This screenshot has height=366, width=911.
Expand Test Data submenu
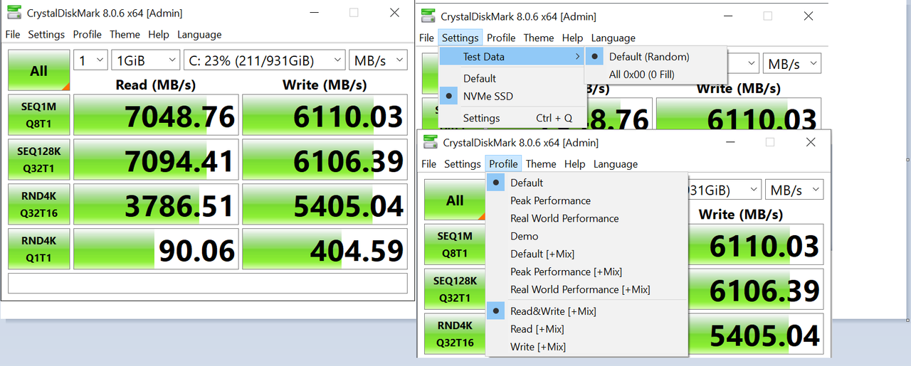click(512, 57)
